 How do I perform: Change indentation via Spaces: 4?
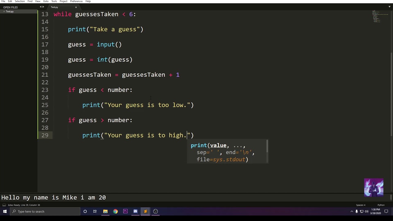click(x=360, y=205)
